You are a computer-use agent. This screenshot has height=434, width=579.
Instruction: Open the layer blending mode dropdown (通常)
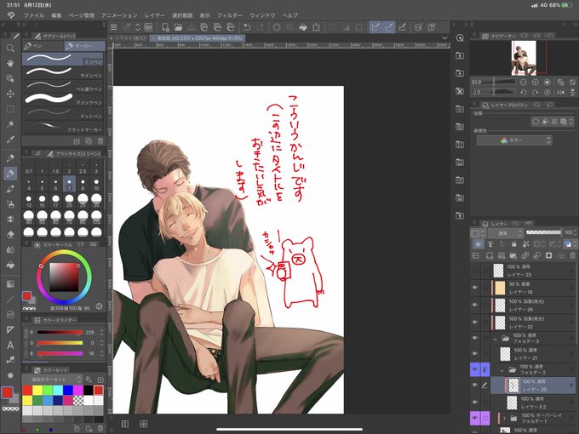tap(506, 233)
